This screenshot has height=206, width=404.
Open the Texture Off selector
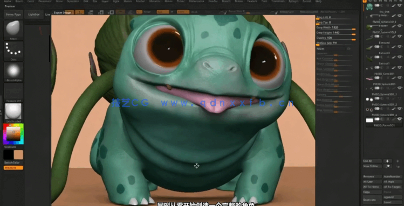[13, 92]
